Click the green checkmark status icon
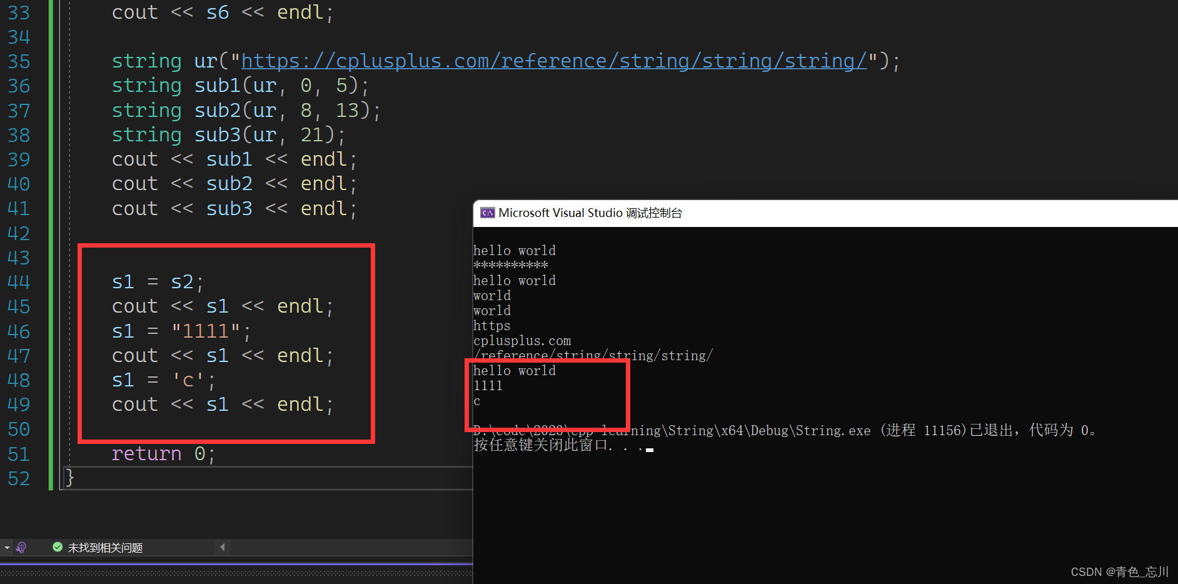Viewport: 1178px width, 584px height. pyautogui.click(x=58, y=547)
